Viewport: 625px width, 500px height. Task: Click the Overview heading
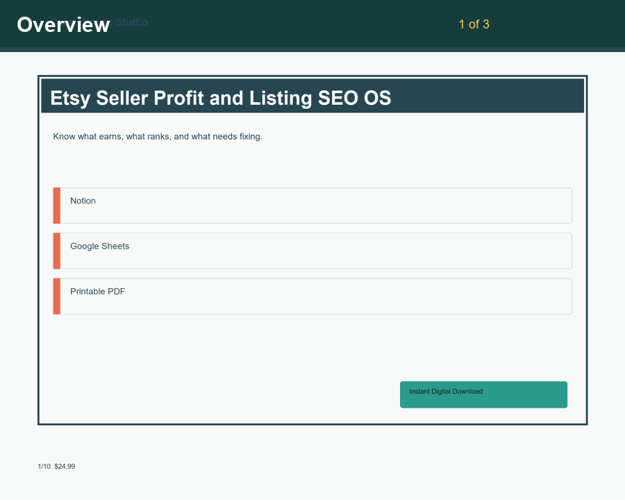click(63, 25)
